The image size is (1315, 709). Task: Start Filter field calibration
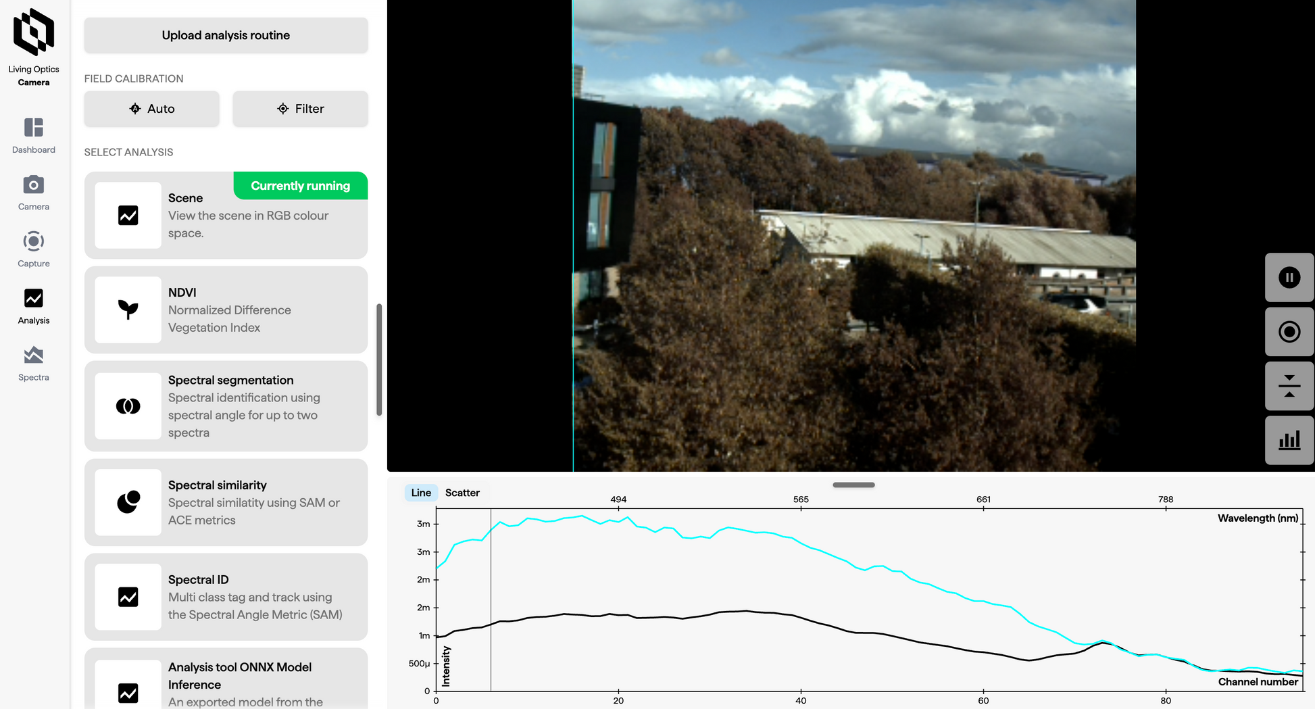click(301, 109)
